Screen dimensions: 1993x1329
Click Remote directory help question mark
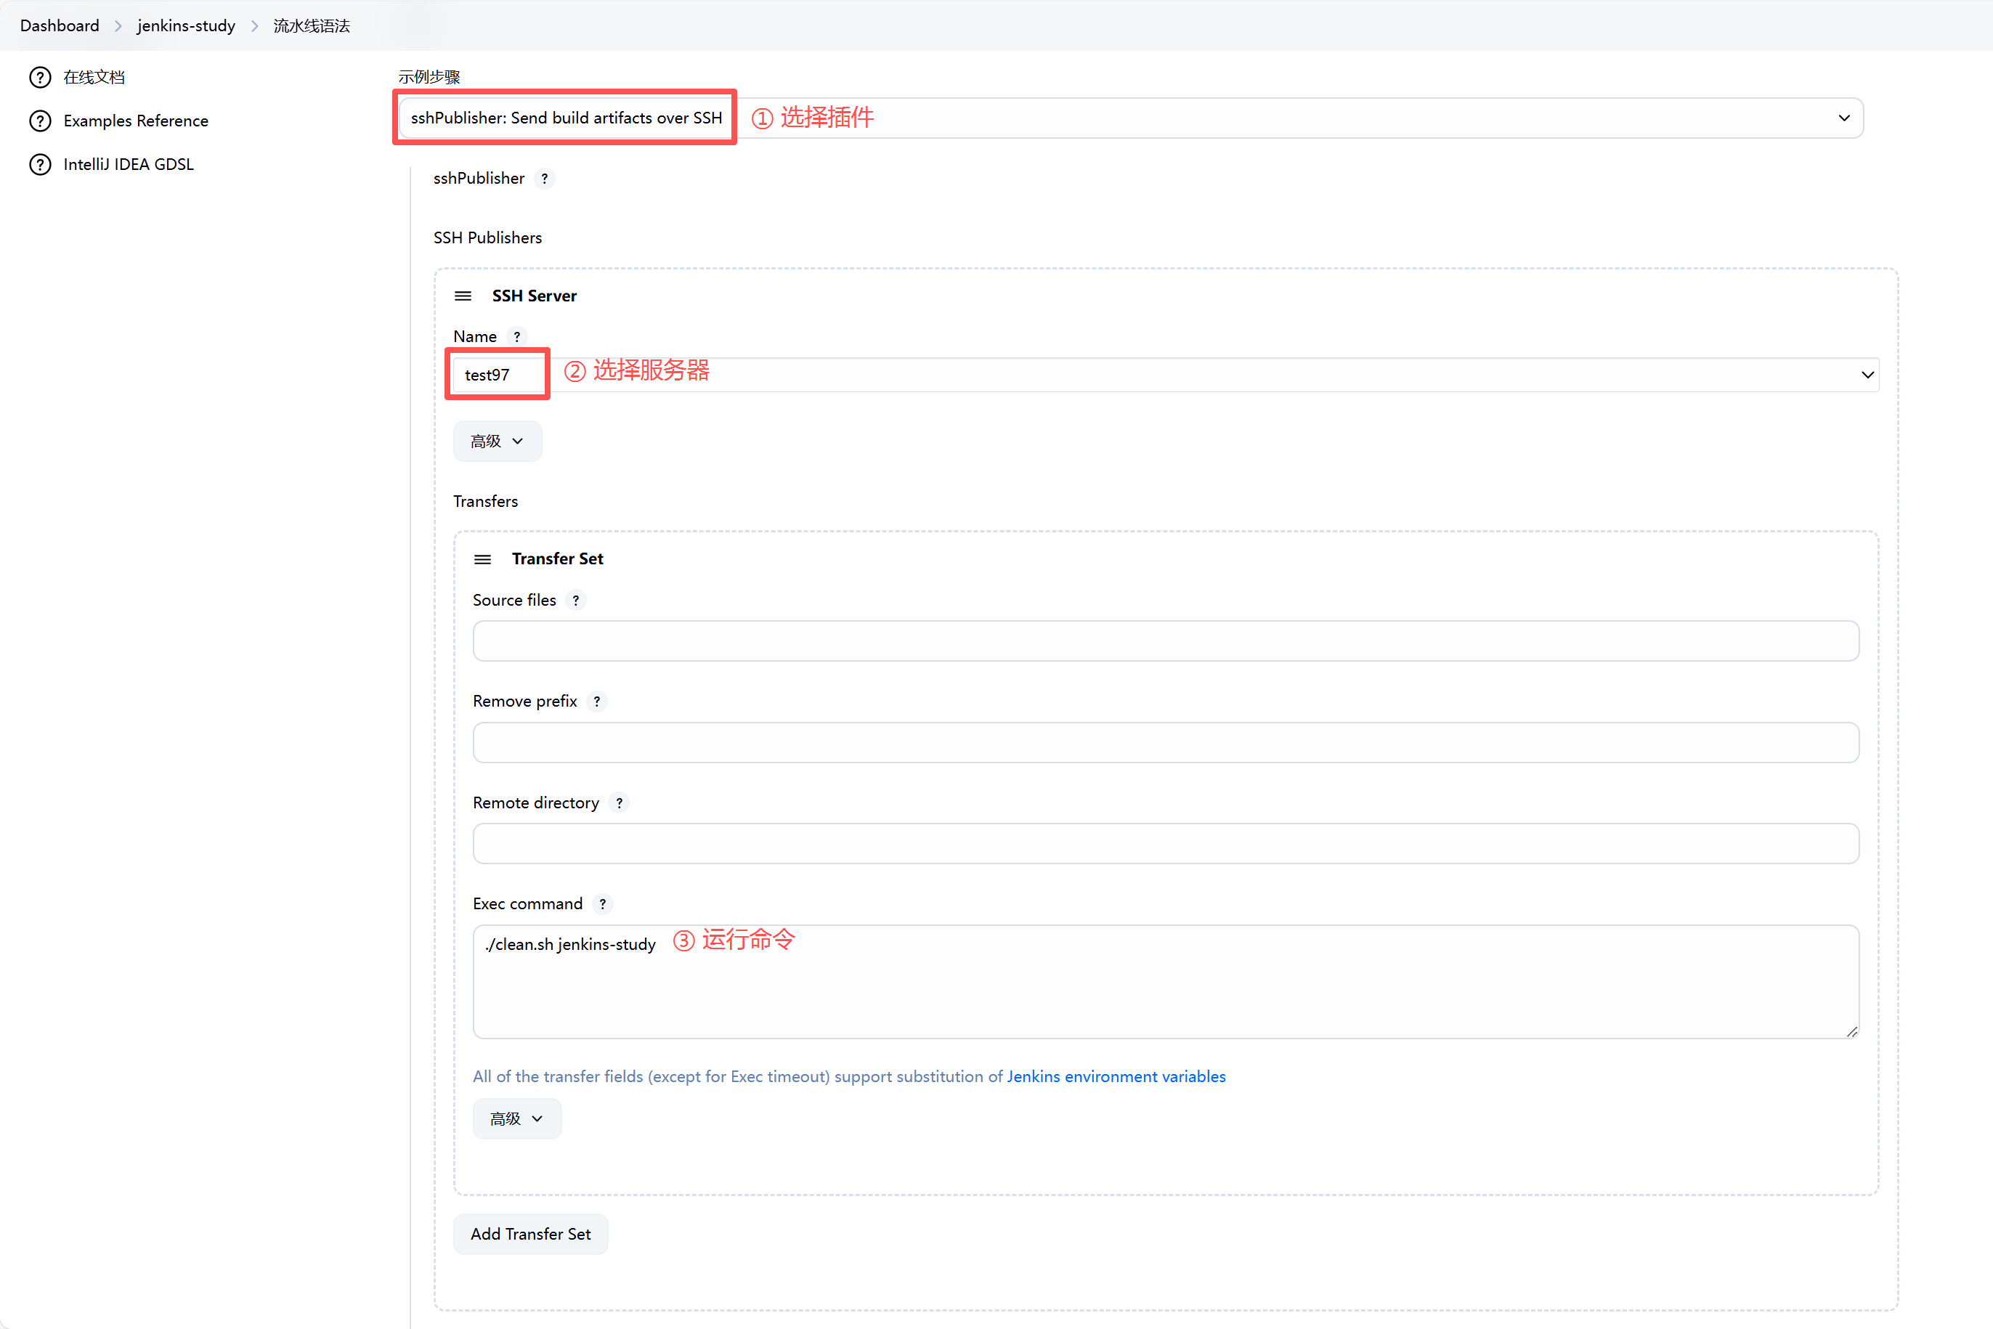(x=619, y=802)
